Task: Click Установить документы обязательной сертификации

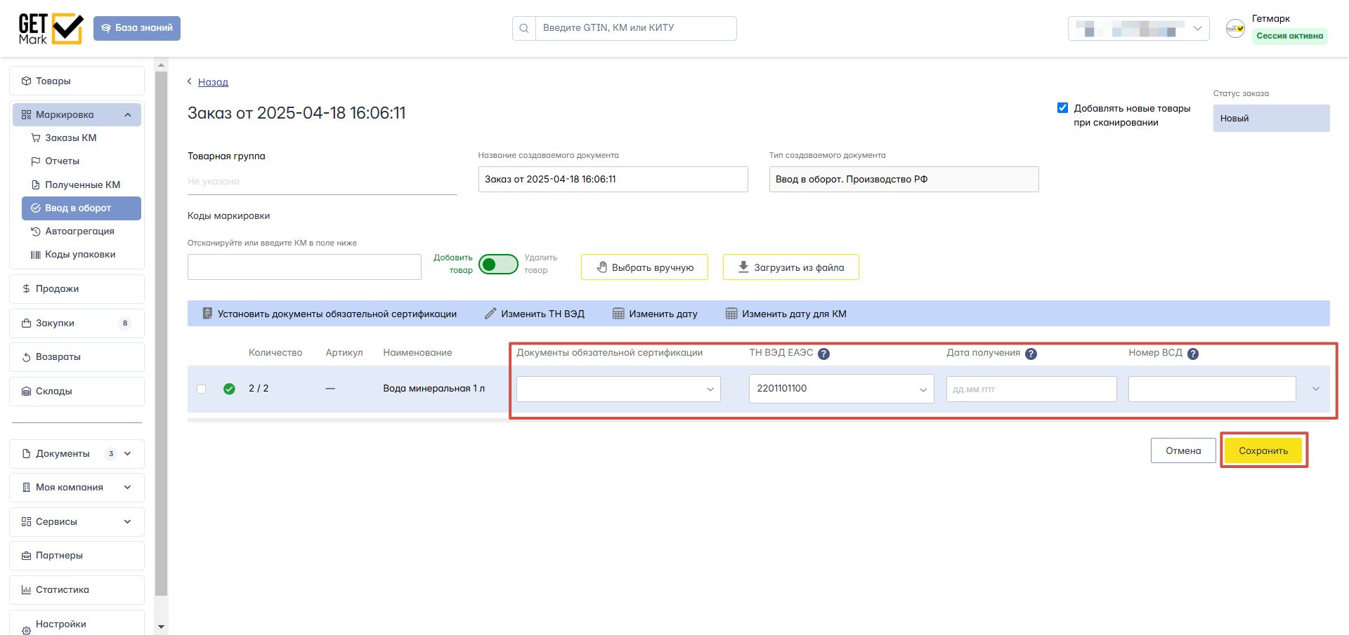Action: click(x=329, y=314)
